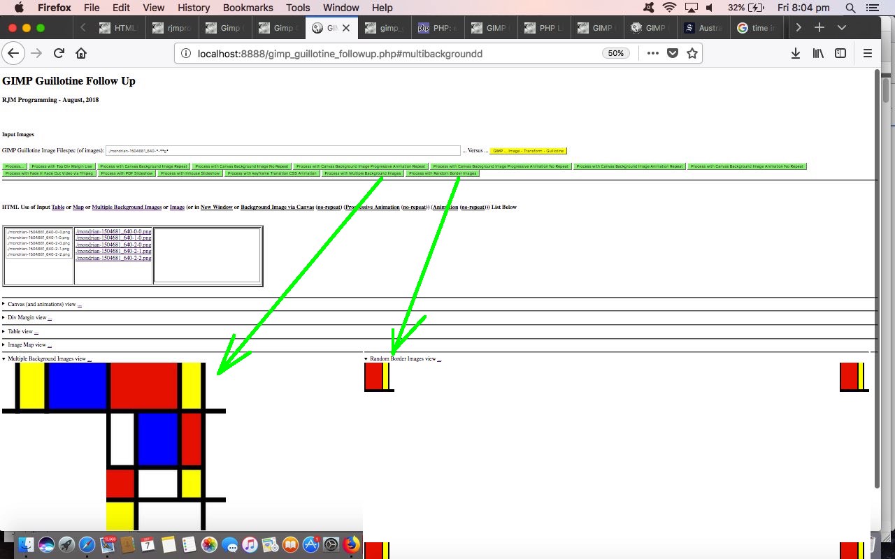Collapse the Multiple Background Images view
Screen dimensions: 895x559
point(47,359)
